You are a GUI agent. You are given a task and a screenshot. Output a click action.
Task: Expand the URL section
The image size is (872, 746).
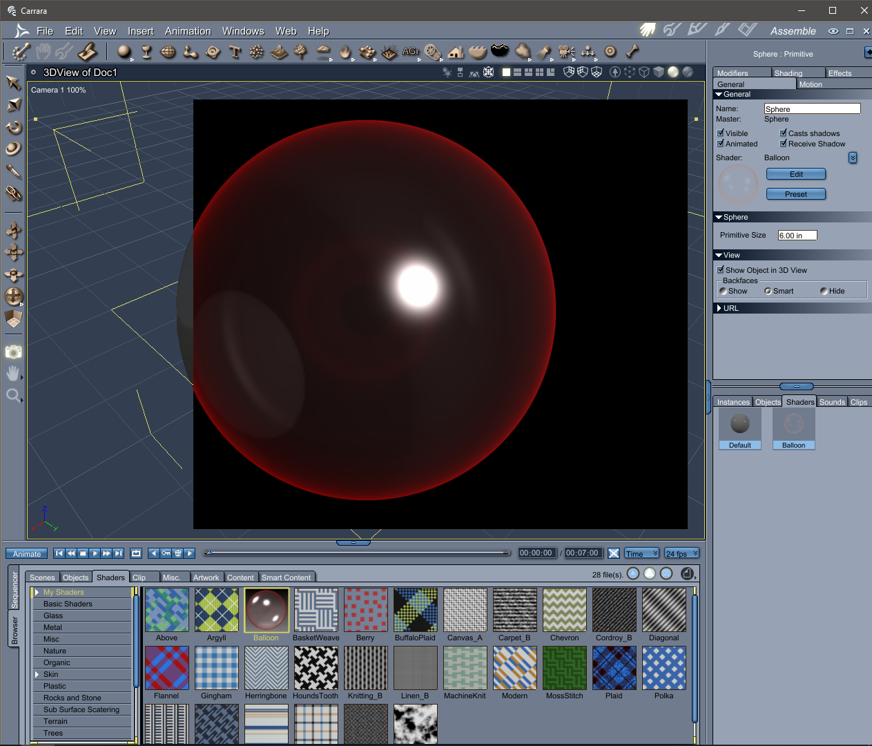pyautogui.click(x=719, y=308)
